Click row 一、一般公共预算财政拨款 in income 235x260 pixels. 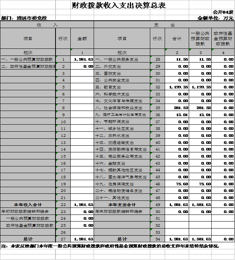[x=28, y=59]
